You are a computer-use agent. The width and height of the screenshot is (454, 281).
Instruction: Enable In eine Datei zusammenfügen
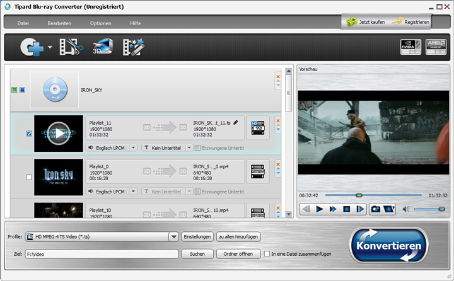coord(267,254)
